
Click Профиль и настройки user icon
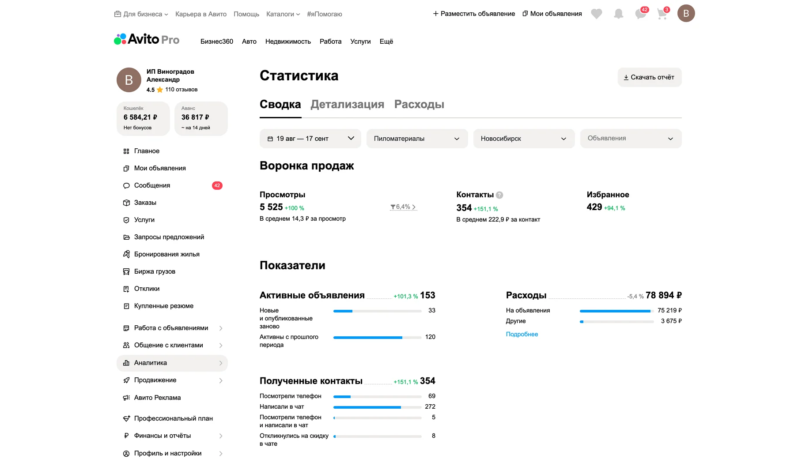(x=126, y=454)
